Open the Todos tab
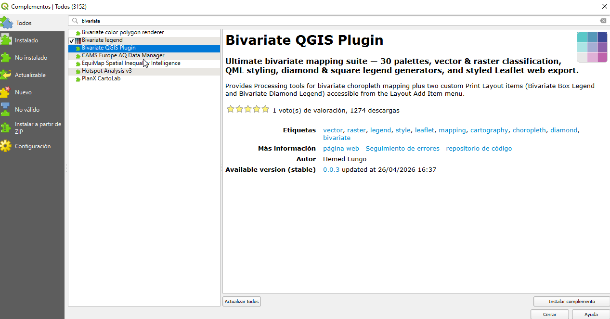 coord(32,23)
